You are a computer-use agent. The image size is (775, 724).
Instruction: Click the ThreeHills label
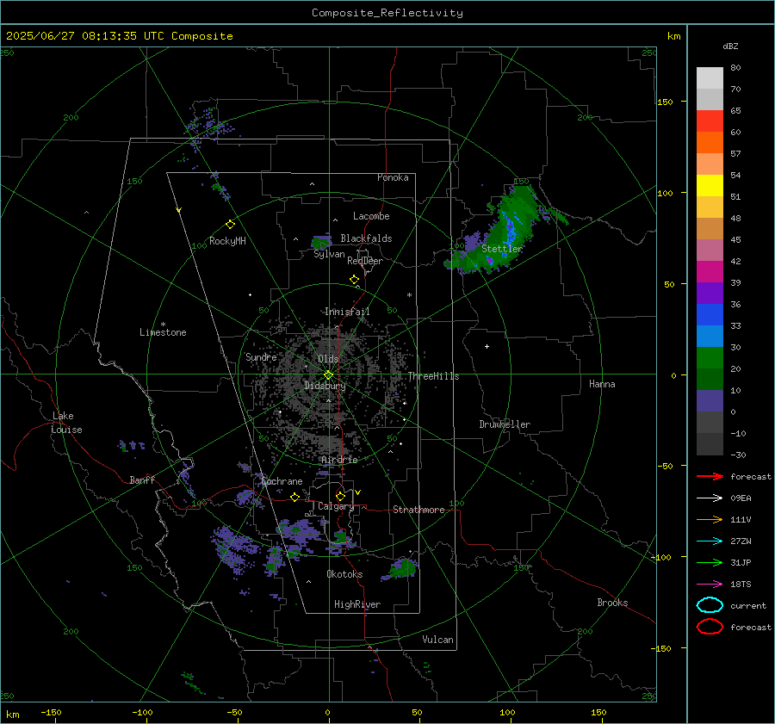[x=433, y=376]
